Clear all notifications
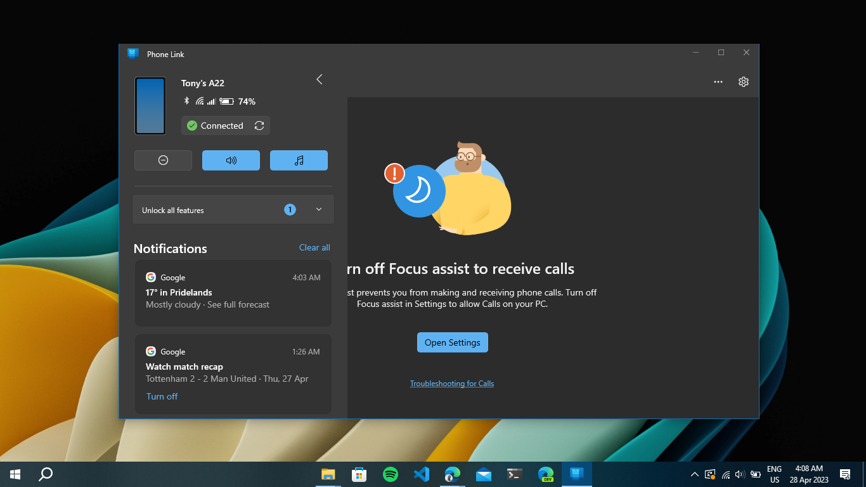This screenshot has width=866, height=487. [x=314, y=247]
